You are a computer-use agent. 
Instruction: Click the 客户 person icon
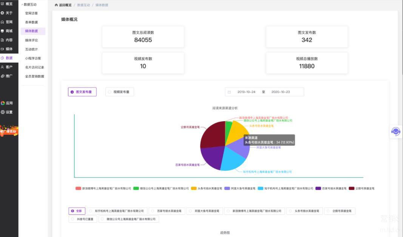(2, 67)
